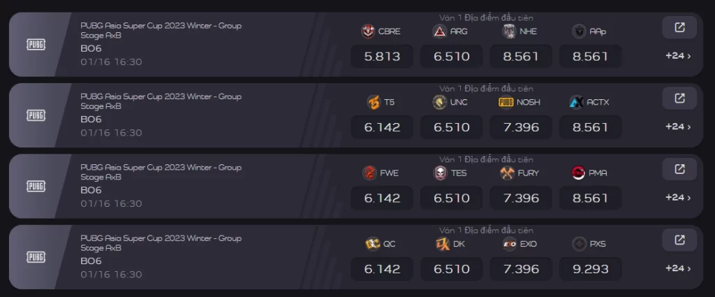Click the DK team logo
Screen dimensions: 715x297
click(443, 244)
